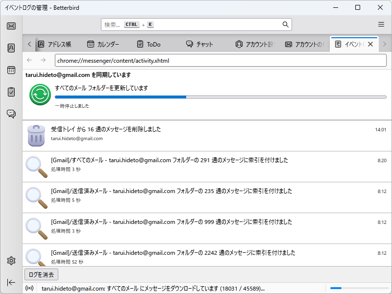
Task: Open the Calendar space icon
Action: [x=11, y=70]
